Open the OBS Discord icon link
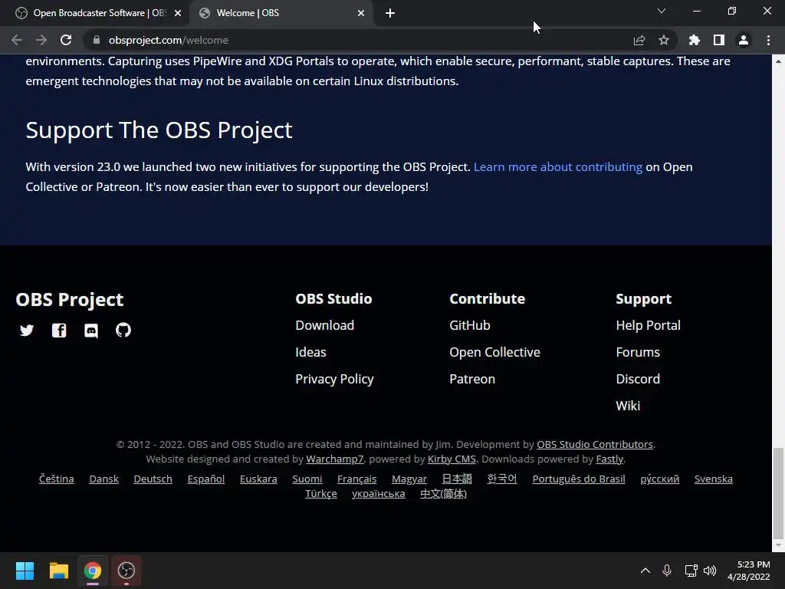The height and width of the screenshot is (589, 785). (x=91, y=331)
